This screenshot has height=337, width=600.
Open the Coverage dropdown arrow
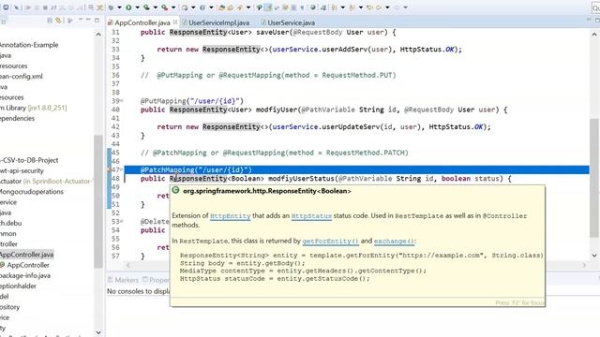pos(156,7)
